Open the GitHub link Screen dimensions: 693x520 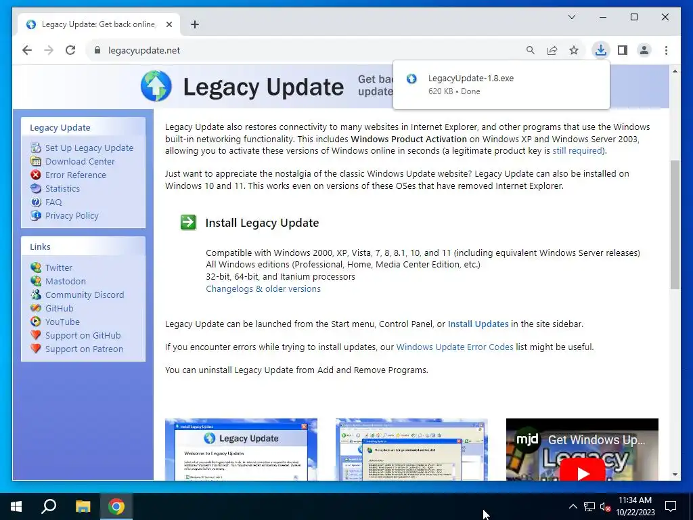pyautogui.click(x=60, y=308)
